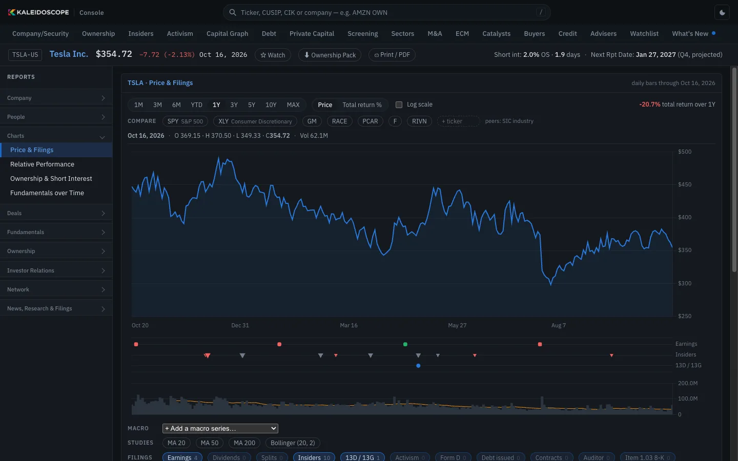
Task: Click the Tesla Inc. company link
Action: 69,54
